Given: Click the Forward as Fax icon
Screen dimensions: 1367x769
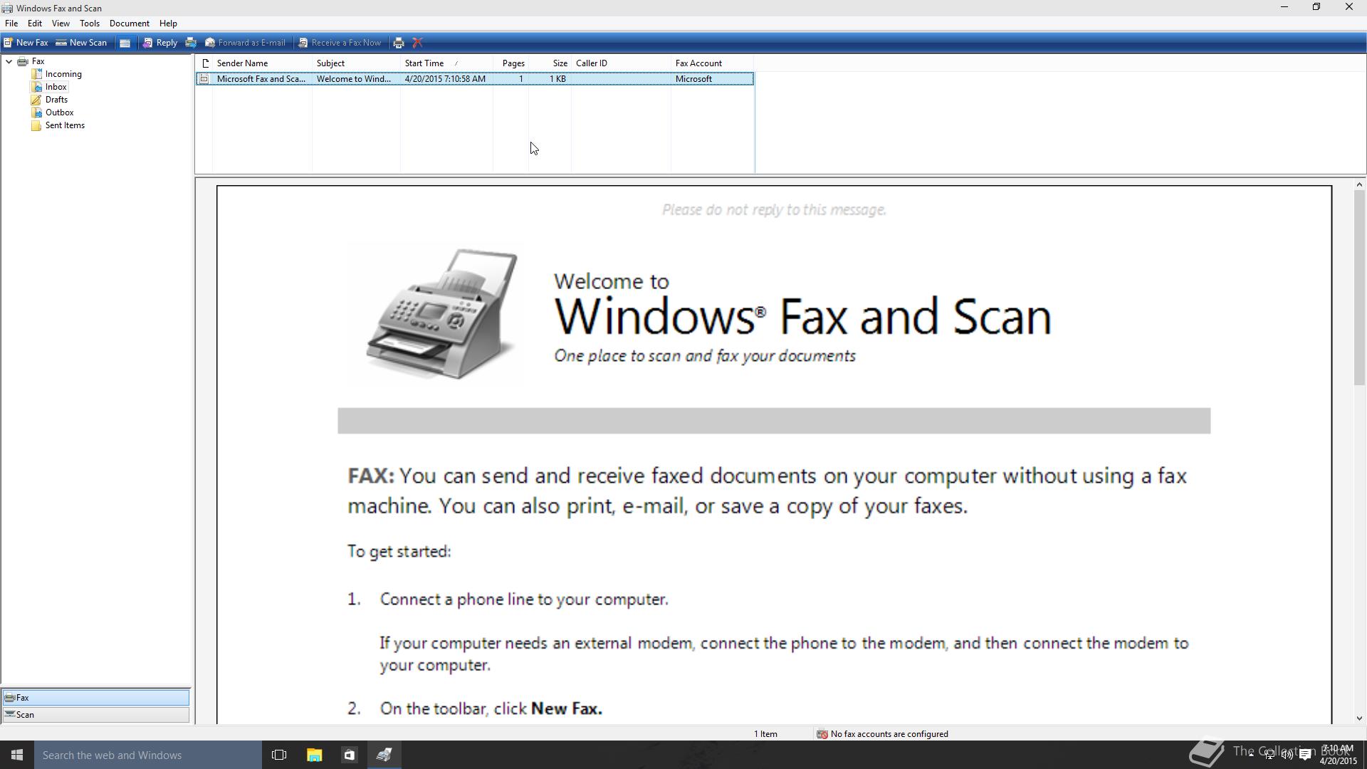Looking at the screenshot, I should pyautogui.click(x=190, y=43).
